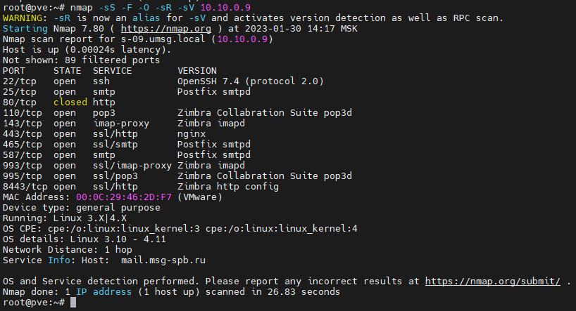Screen dimensions: 576x311
Task: Click the PORT column header
Action: click(14, 71)
